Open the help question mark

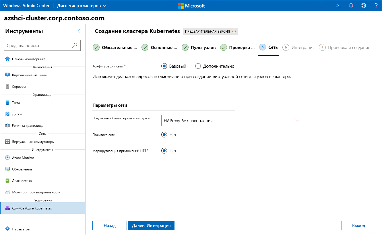(376, 5)
